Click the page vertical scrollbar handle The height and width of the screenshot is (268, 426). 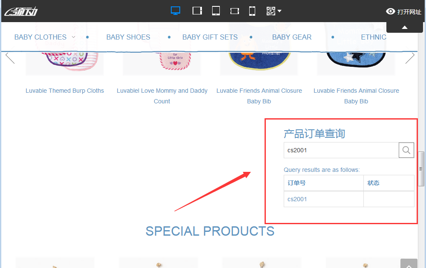point(421,169)
